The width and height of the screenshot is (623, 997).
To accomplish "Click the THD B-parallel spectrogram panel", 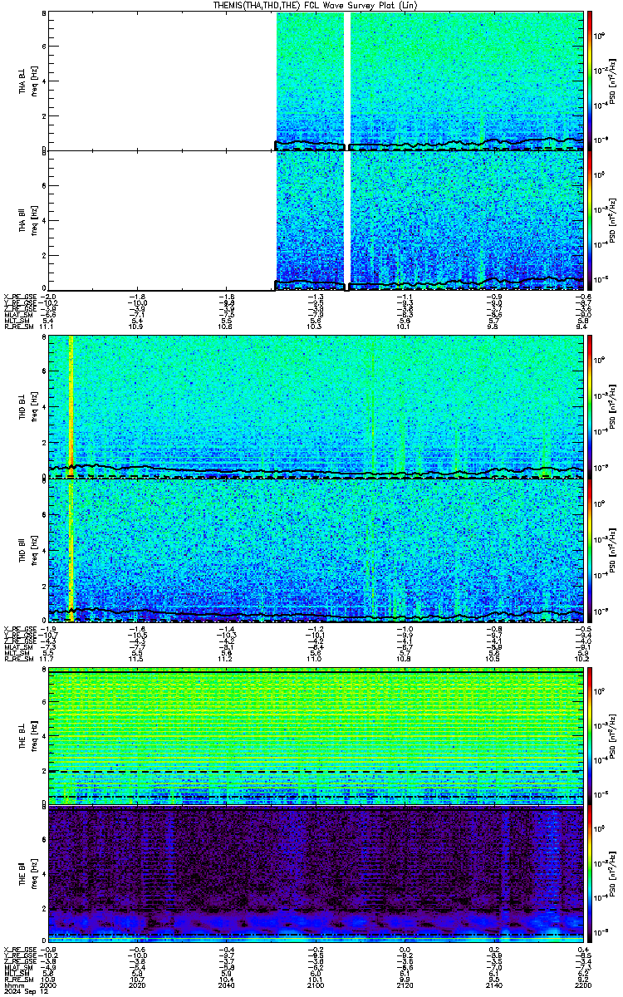I will (x=316, y=550).
